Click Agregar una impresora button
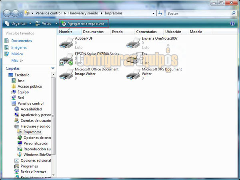Image resolution: width=240 pixels, height=180 pixels. tap(84, 24)
